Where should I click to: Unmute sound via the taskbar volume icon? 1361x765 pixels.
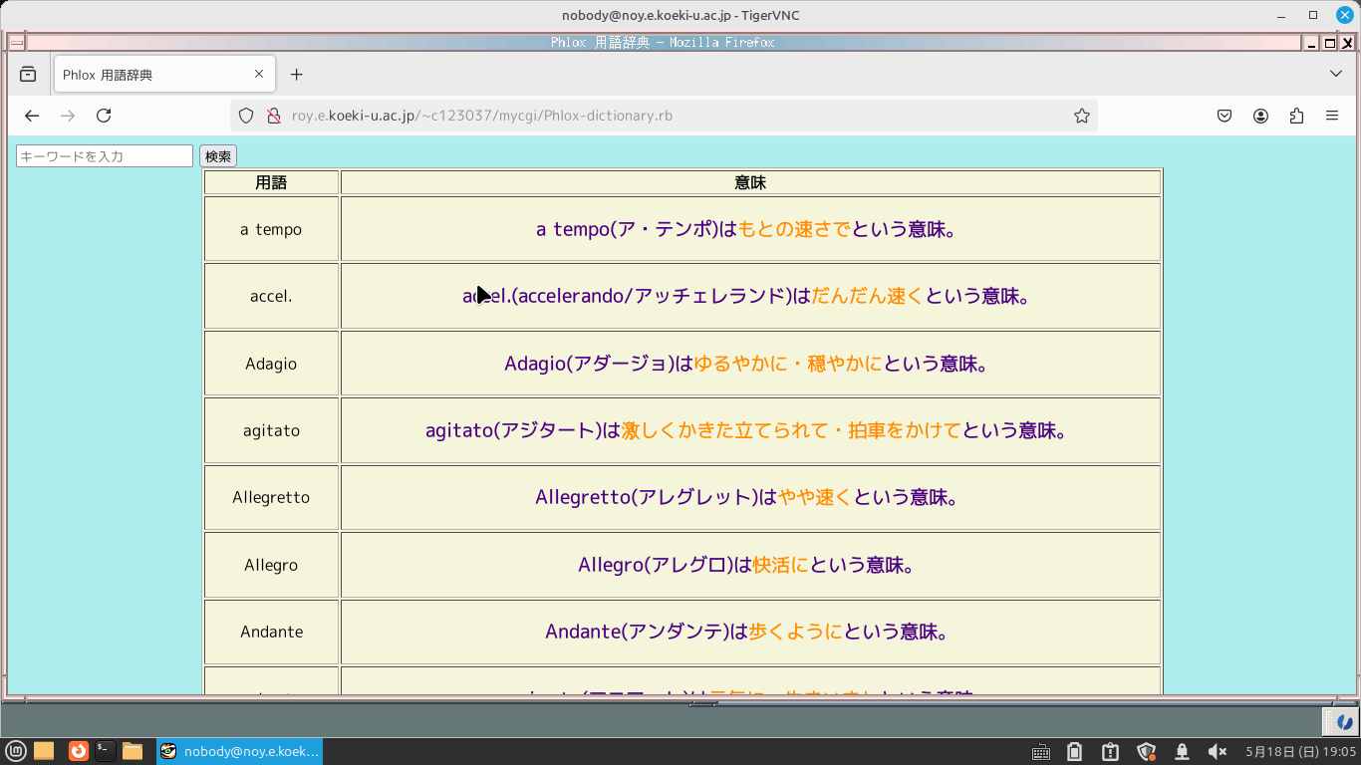pos(1217,751)
